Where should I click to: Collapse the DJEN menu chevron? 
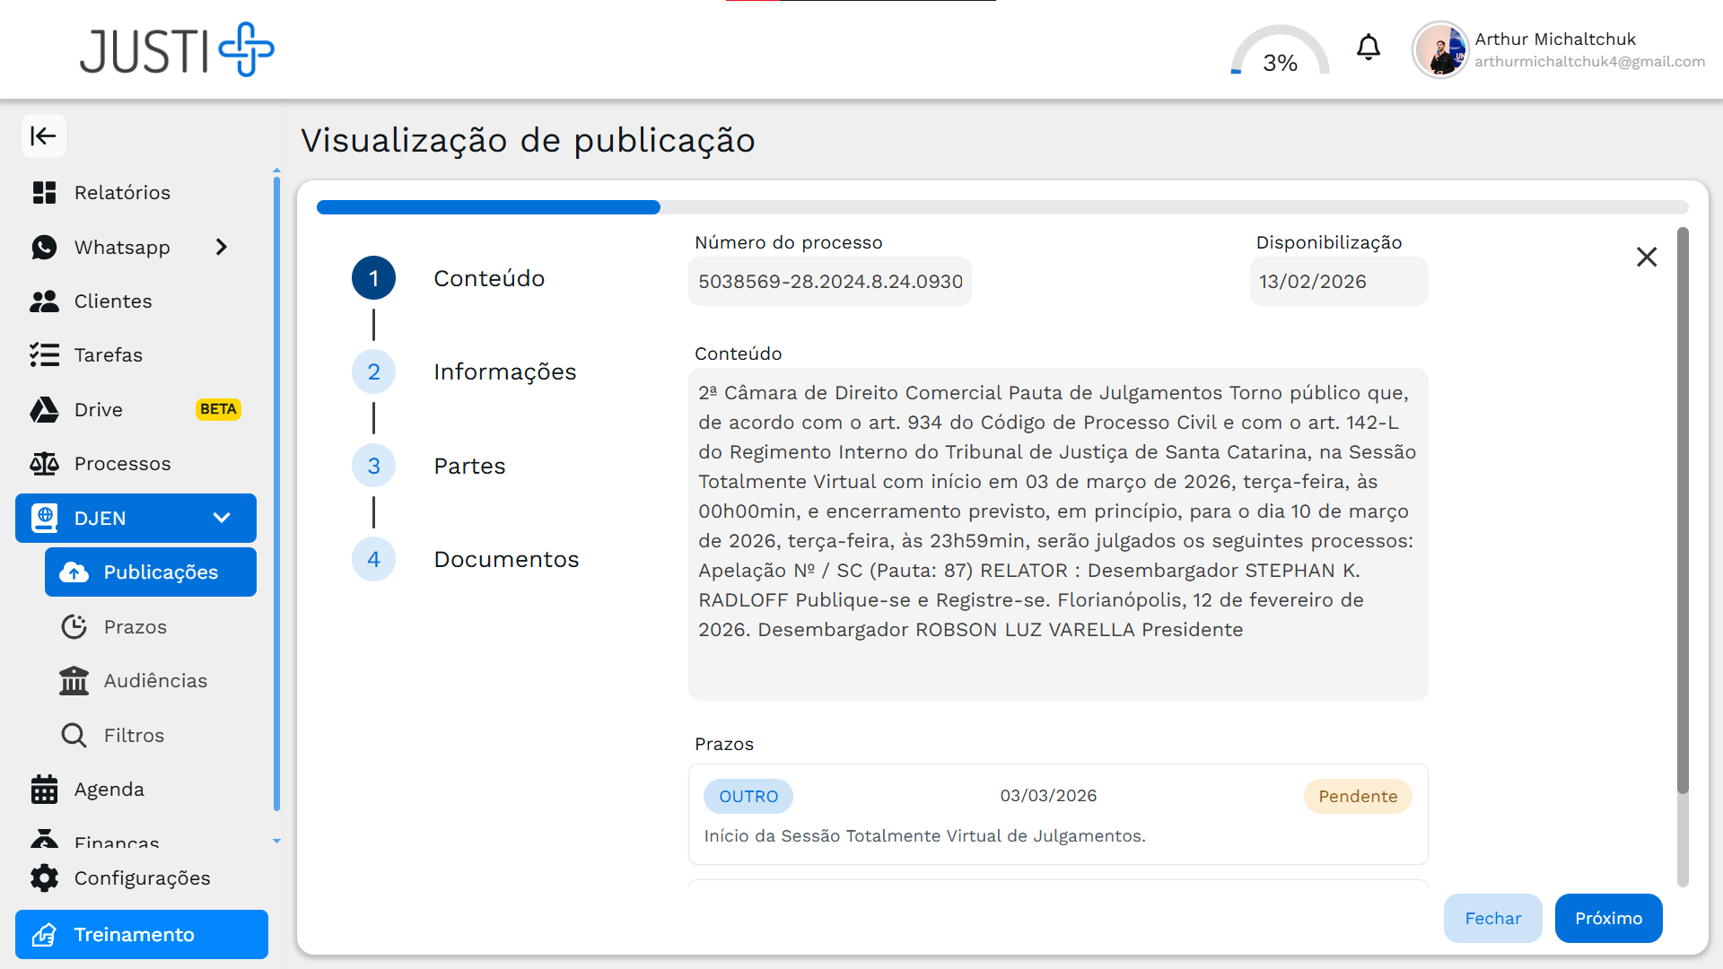point(221,518)
